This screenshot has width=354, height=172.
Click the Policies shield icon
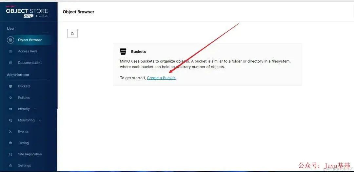pyautogui.click(x=10, y=98)
